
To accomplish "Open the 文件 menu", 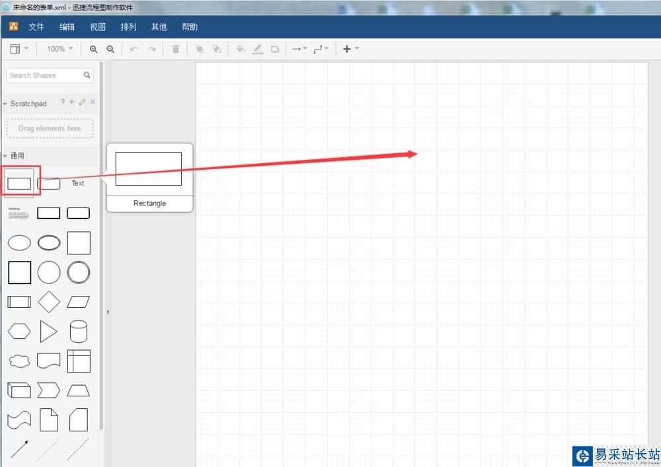I will 36,27.
